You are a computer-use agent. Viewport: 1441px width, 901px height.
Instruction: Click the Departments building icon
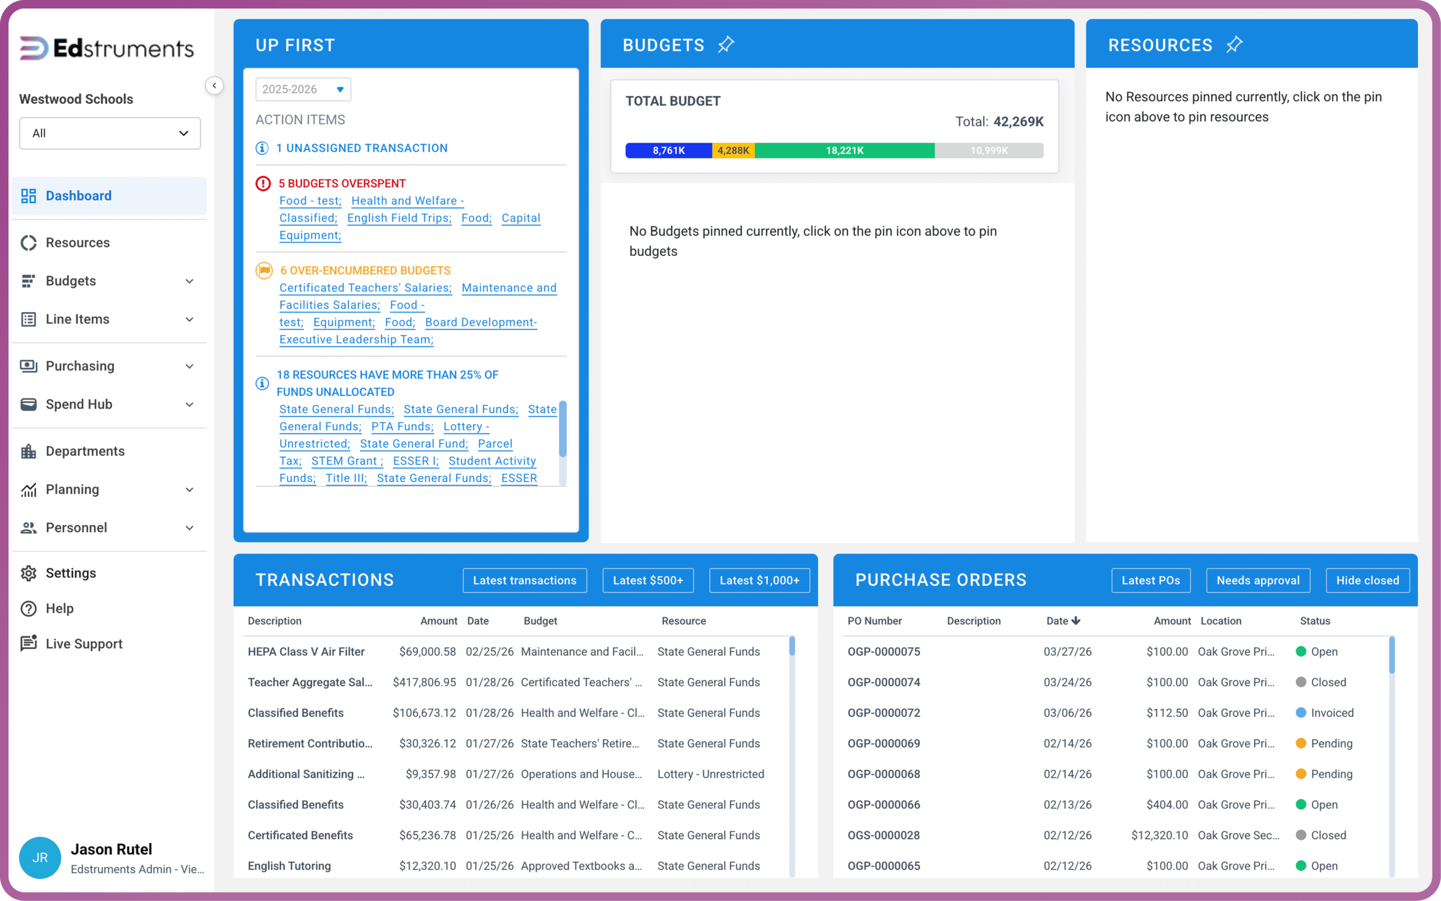(29, 451)
